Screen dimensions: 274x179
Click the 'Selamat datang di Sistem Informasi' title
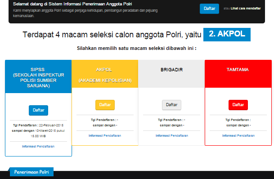[x=72, y=4]
